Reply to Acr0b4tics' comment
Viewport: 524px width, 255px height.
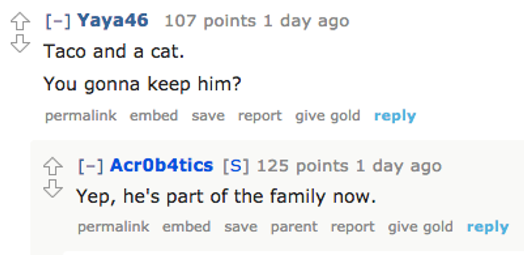coord(488,227)
